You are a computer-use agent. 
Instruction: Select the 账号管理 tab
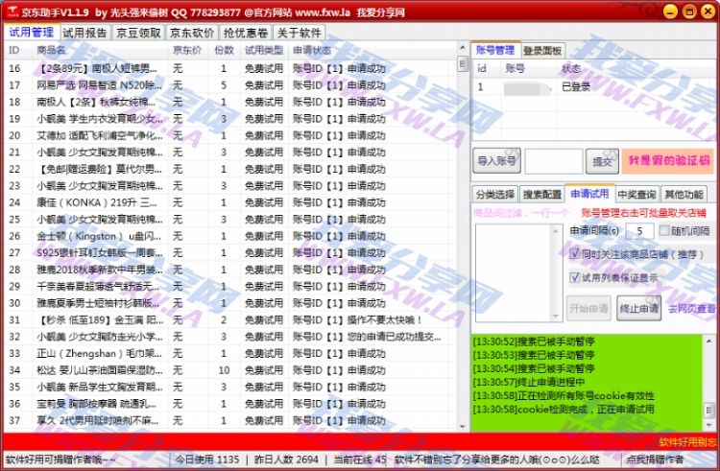pos(495,50)
